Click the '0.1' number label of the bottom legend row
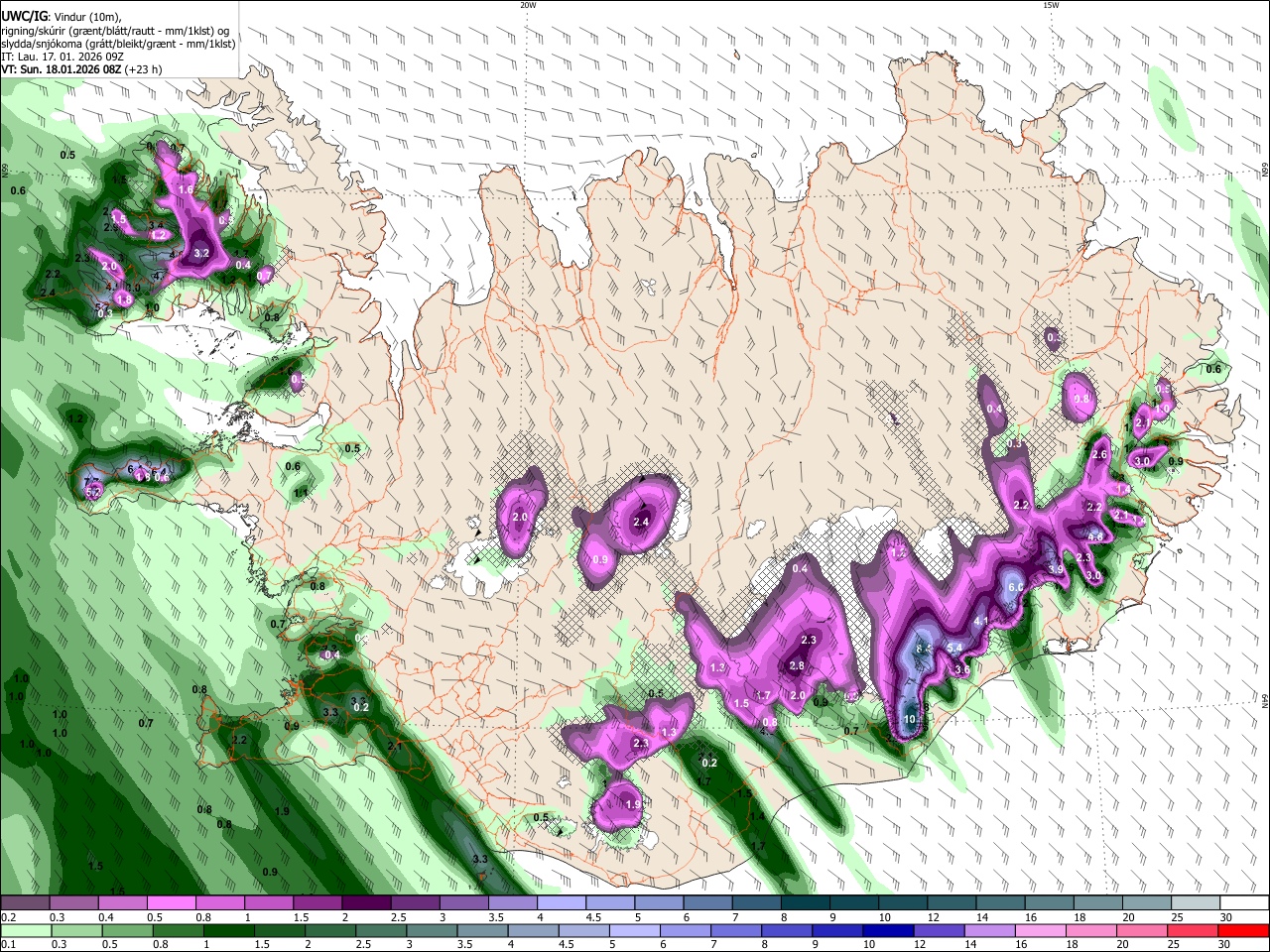Image resolution: width=1270 pixels, height=952 pixels. coord(8,944)
